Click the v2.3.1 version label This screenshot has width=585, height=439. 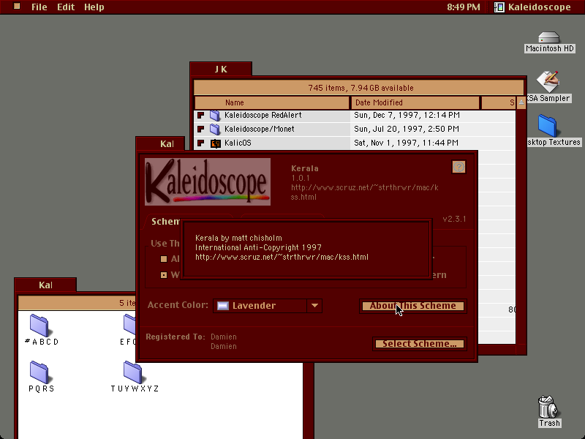coord(454,219)
